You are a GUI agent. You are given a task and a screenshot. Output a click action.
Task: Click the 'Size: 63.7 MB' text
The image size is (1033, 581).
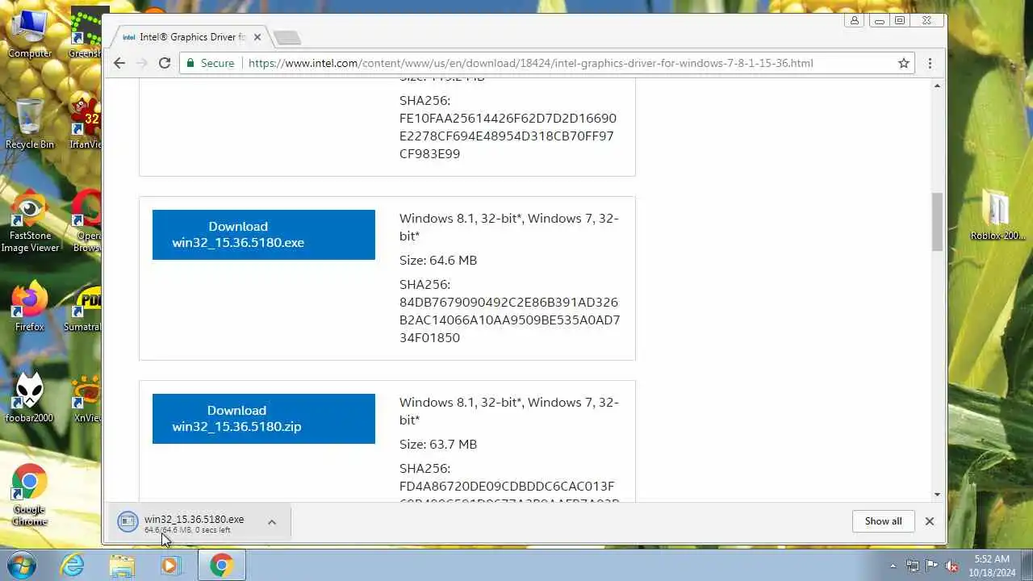pyautogui.click(x=438, y=445)
